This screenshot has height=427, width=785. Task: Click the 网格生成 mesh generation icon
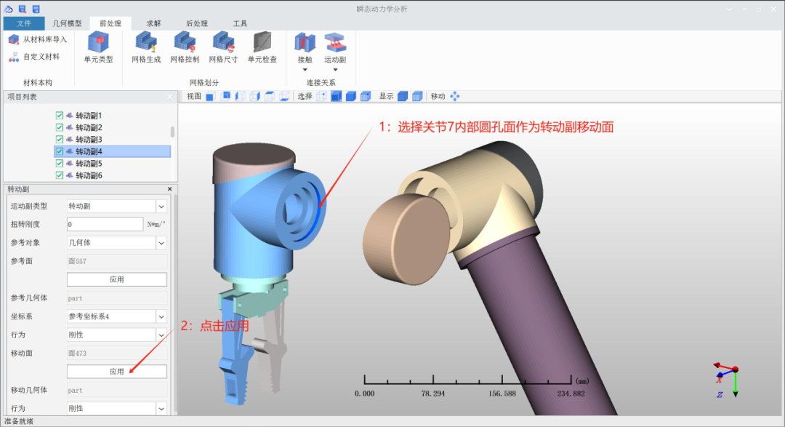click(x=146, y=43)
